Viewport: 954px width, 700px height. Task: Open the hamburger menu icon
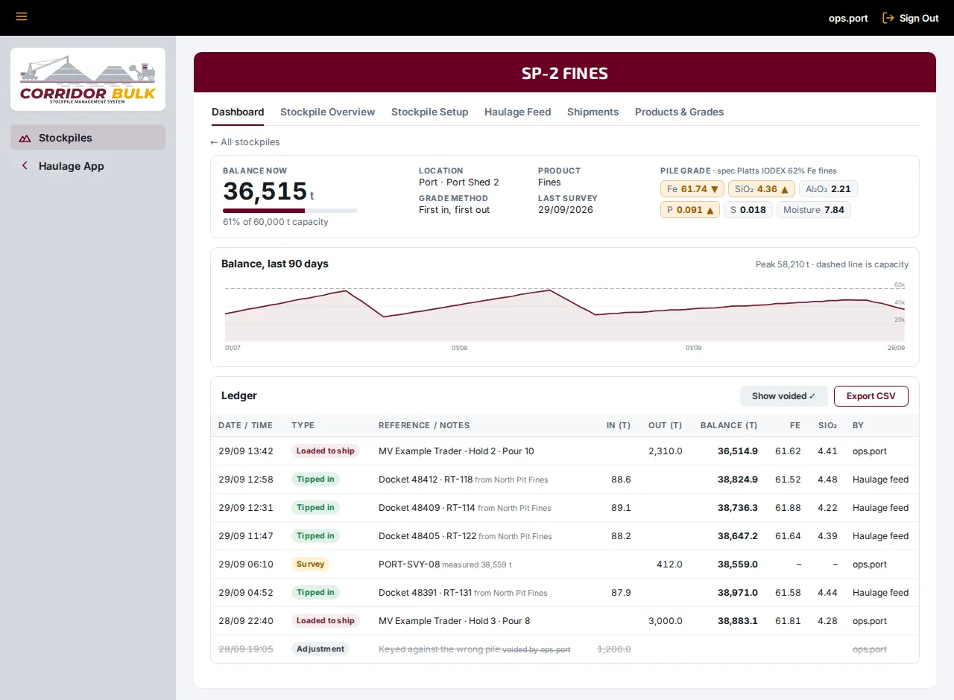coord(22,16)
